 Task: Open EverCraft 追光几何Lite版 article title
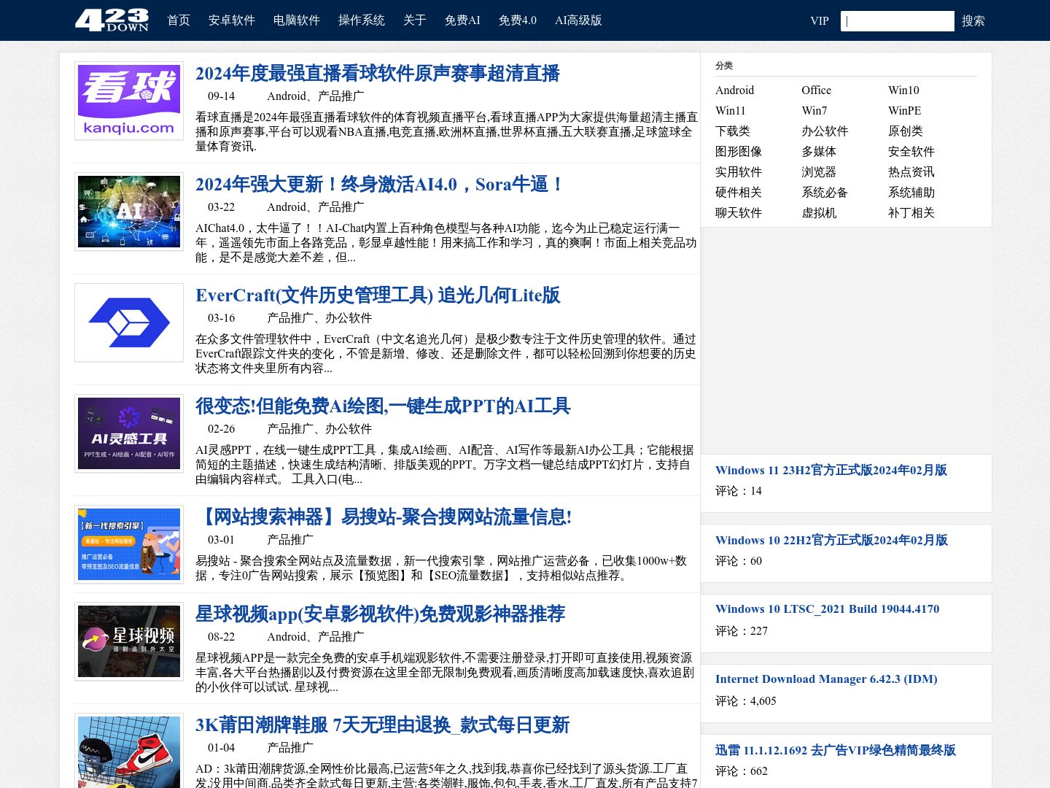pos(378,295)
